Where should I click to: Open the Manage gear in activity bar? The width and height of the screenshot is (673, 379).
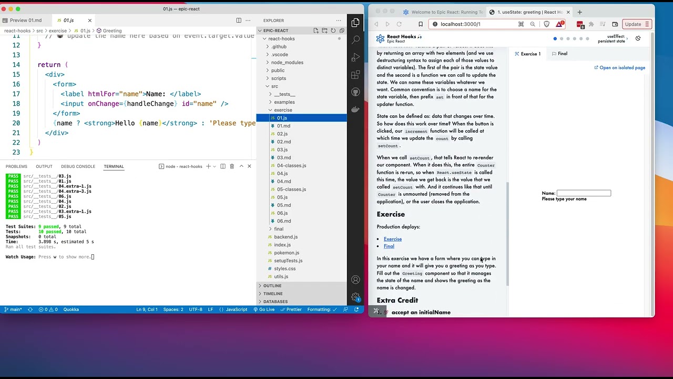(355, 297)
